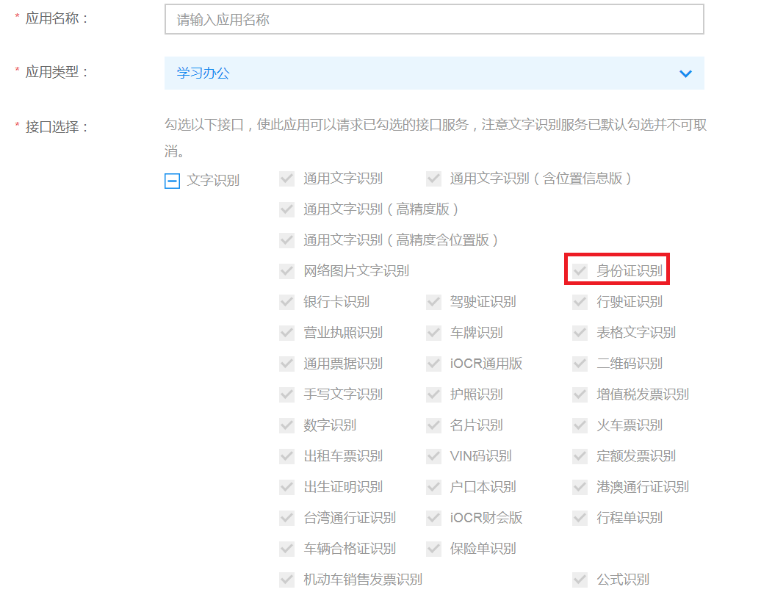
Task: Toggle the 保险单识别 checkbox
Action: (433, 549)
